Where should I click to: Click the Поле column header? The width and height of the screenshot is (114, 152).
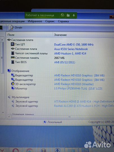click(x=11, y=35)
